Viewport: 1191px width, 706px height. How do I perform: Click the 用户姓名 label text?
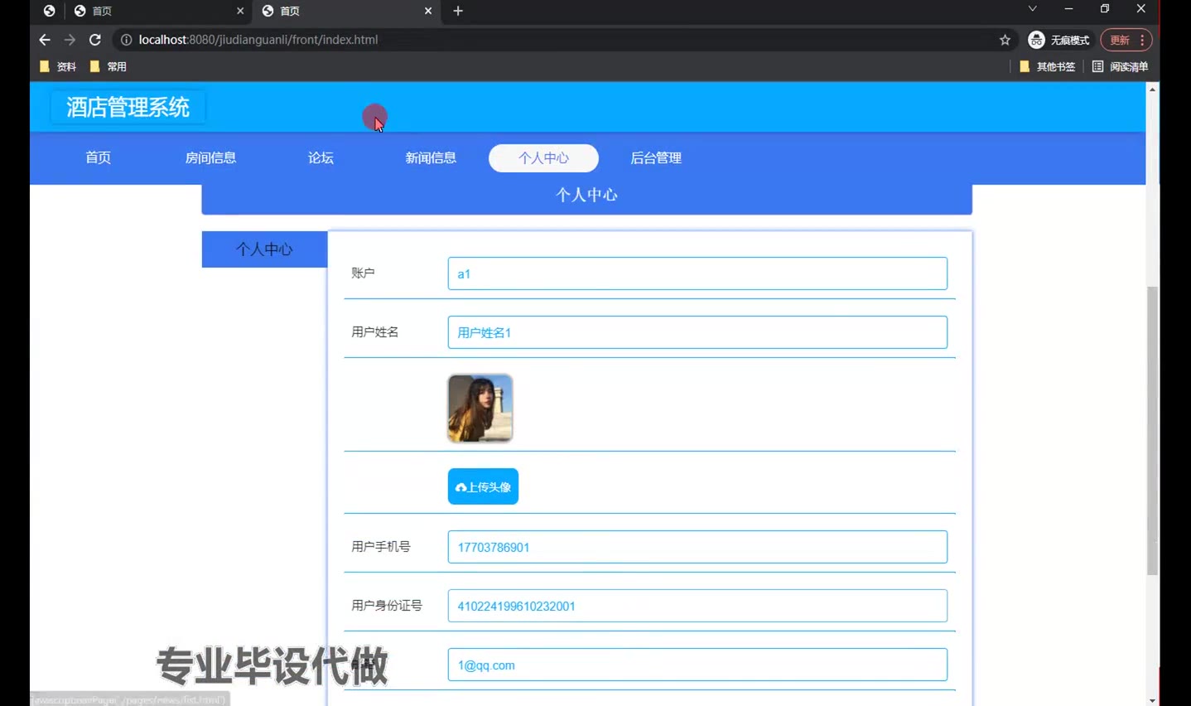[x=375, y=332]
